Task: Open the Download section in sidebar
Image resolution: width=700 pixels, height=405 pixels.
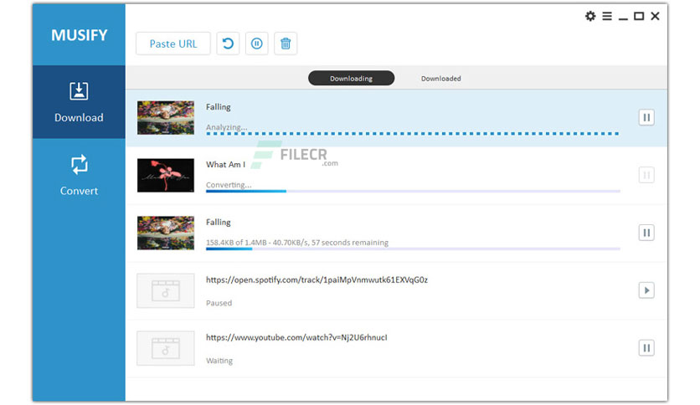Action: 79,102
